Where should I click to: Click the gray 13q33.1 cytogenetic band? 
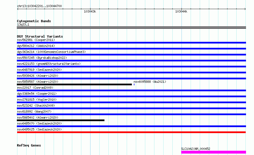pyautogui.click(x=131, y=28)
